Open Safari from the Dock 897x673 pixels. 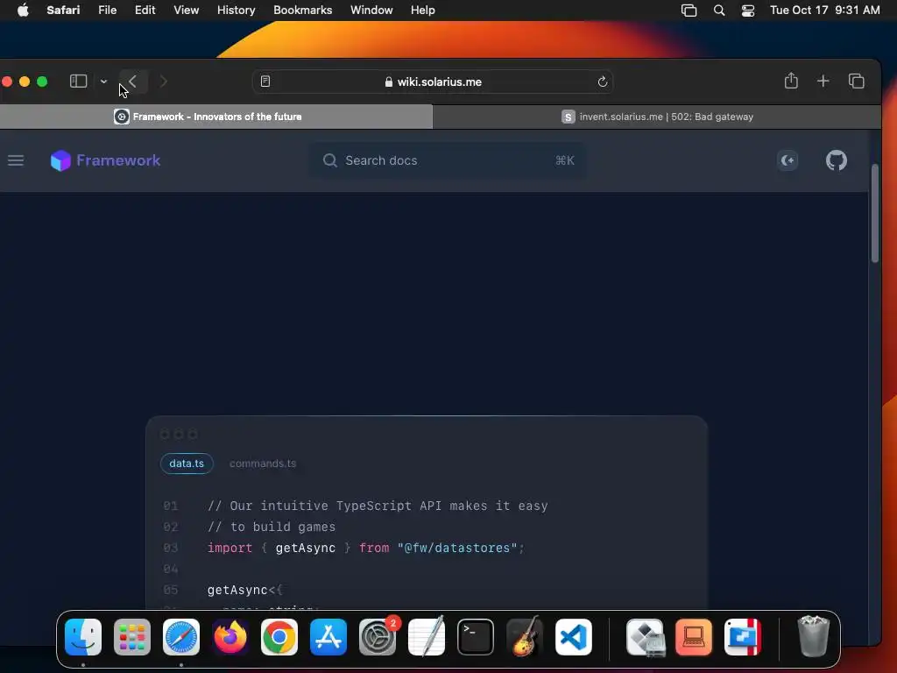pos(181,637)
